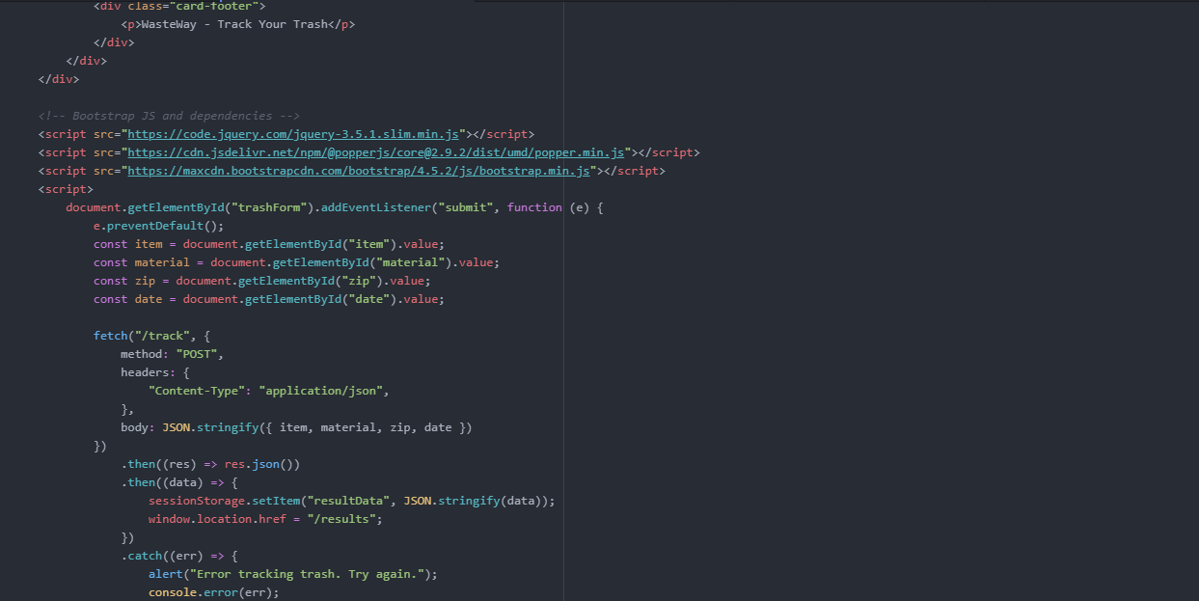Click the "headers:" property name

pyautogui.click(x=149, y=372)
